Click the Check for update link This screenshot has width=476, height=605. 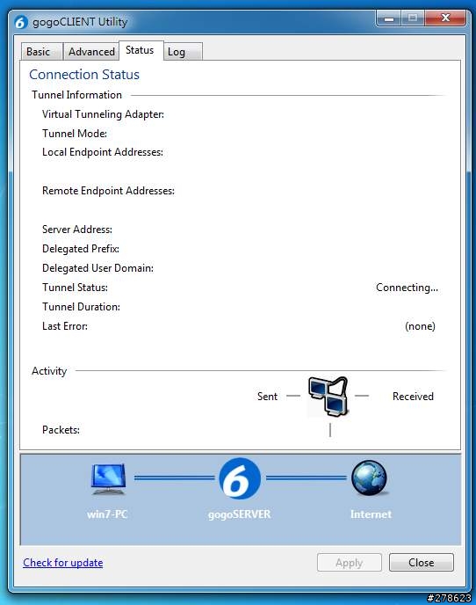(63, 563)
